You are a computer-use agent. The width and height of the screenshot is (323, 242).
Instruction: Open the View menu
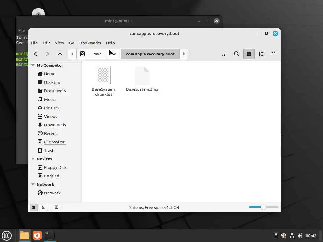click(59, 43)
